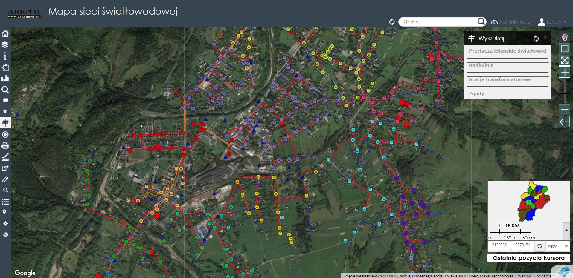
Task: Open the map layers panel icon
Action: click(5, 45)
